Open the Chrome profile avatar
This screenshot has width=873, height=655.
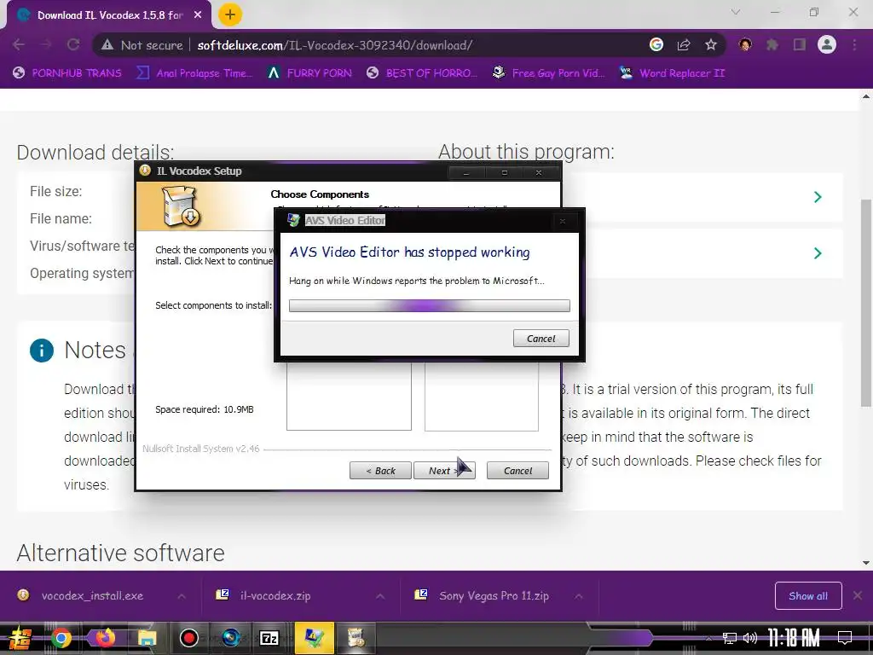tap(827, 44)
